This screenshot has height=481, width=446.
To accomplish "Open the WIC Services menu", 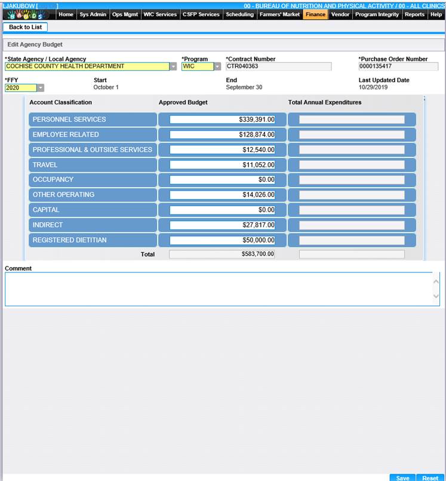I will click(160, 14).
